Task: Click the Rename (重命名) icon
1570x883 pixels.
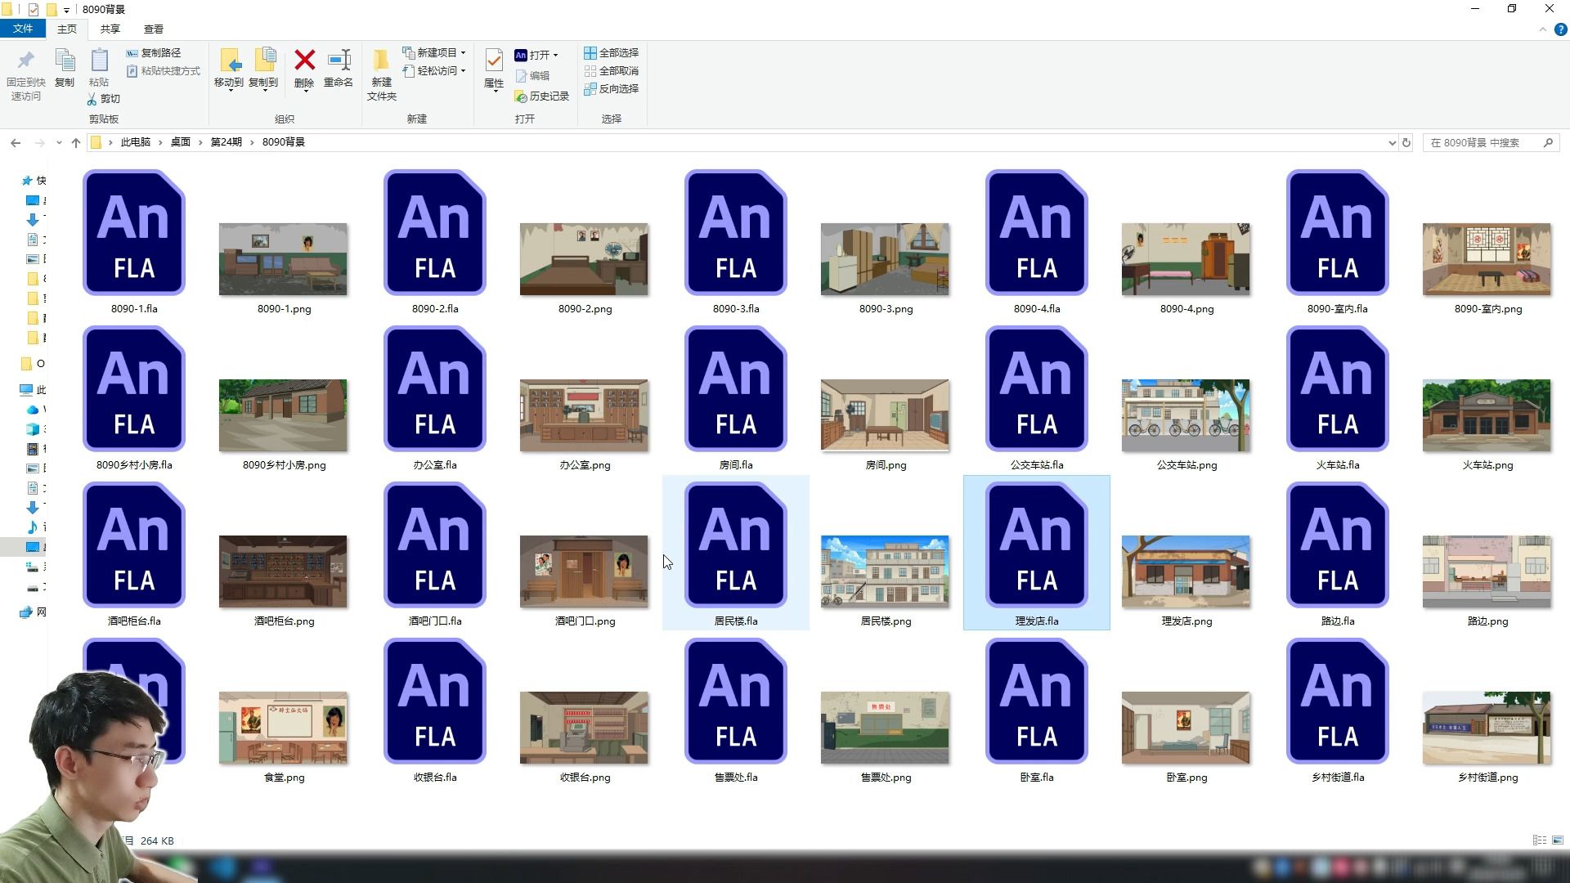Action: [x=339, y=61]
